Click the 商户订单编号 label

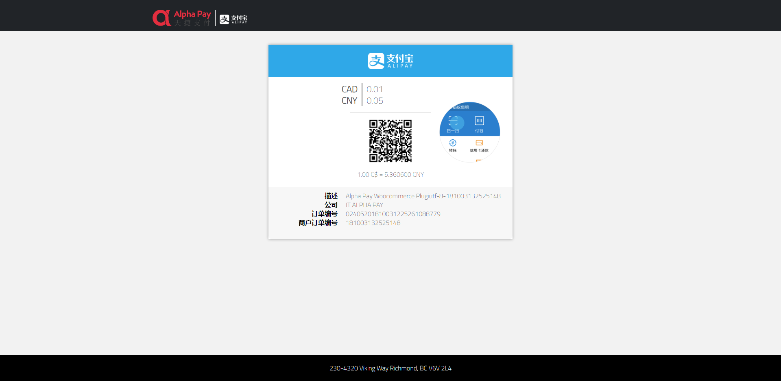coord(318,223)
